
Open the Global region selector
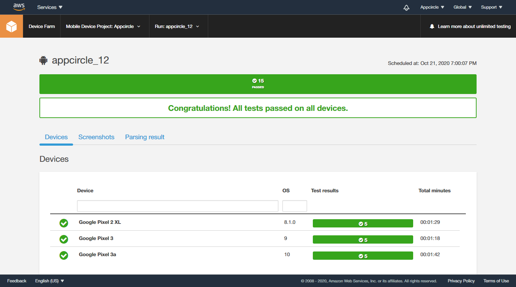[x=462, y=7]
